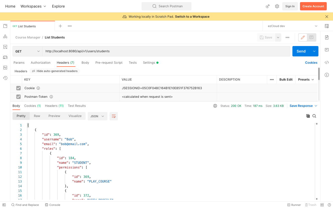Open Settings gear in top bar
333x208 pixels.
(x=277, y=6)
